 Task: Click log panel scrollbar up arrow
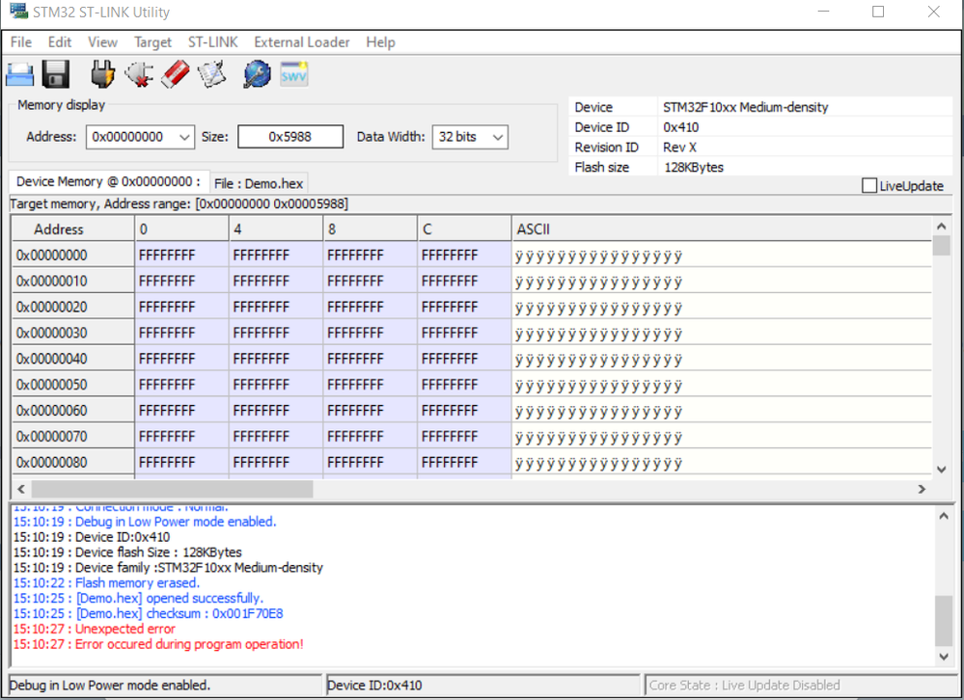[944, 516]
